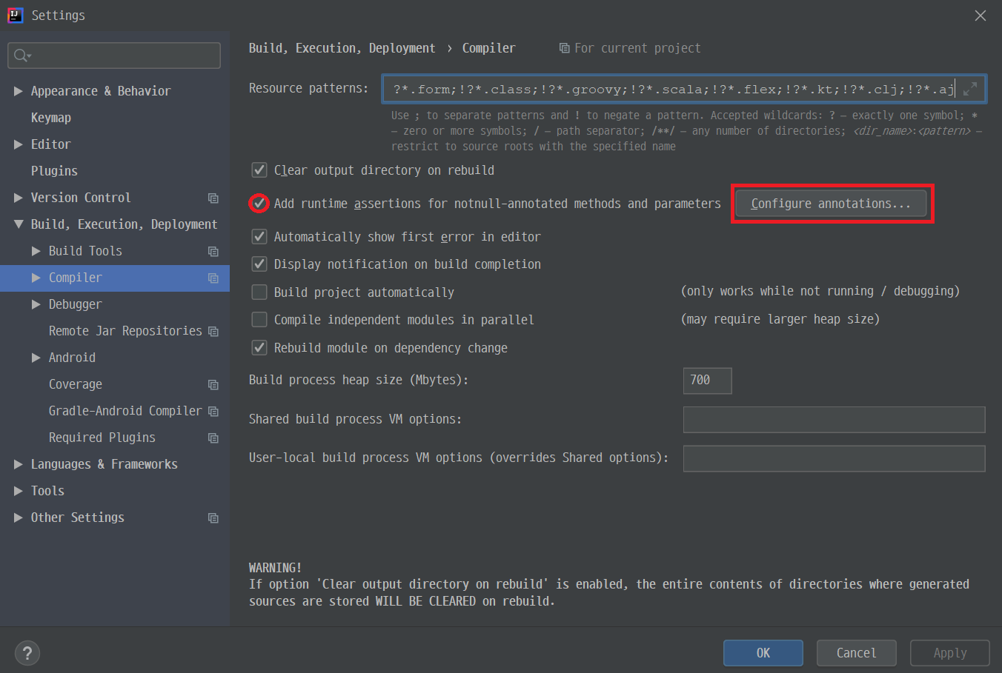
Task: Toggle Automatically show first error in editor
Action: point(259,237)
